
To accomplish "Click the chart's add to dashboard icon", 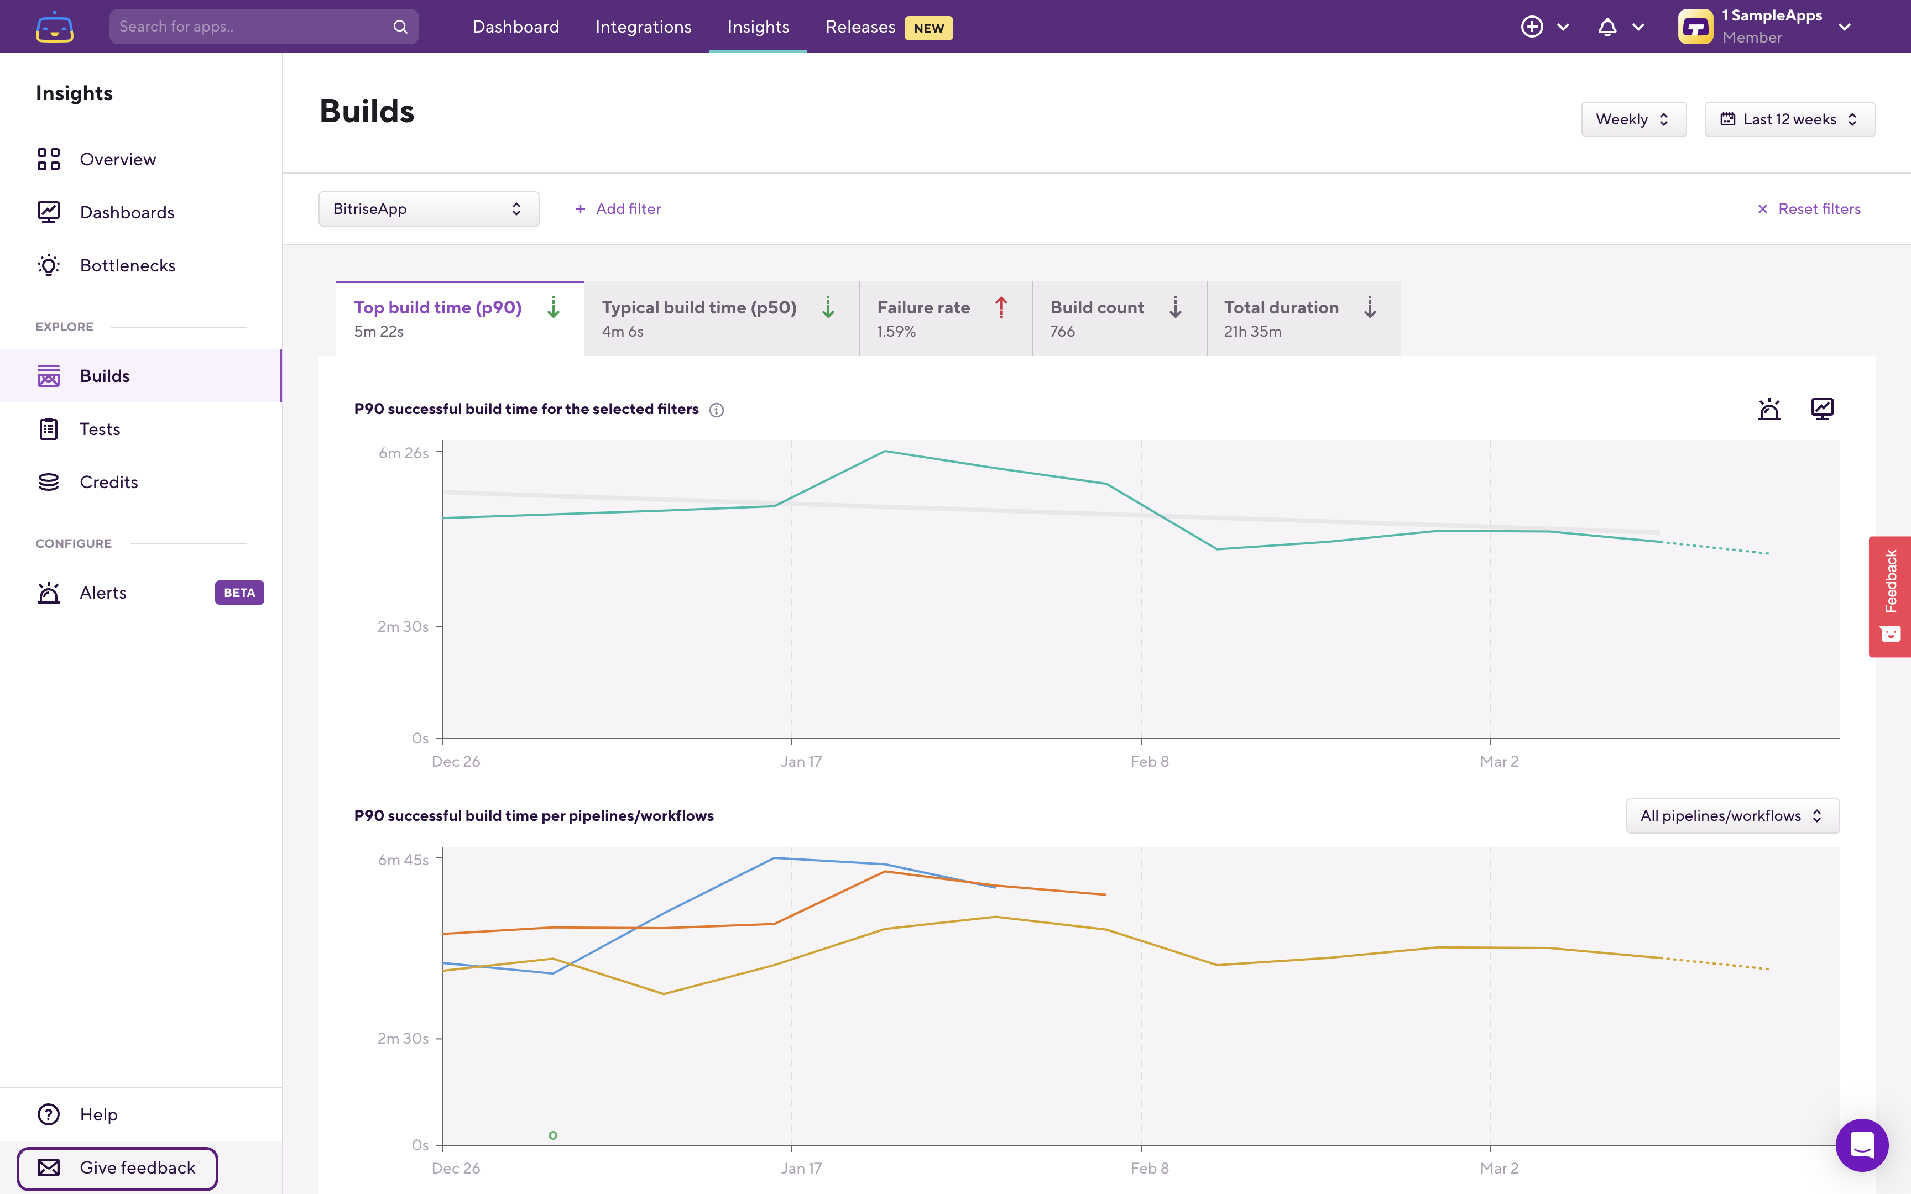I will 1822,409.
